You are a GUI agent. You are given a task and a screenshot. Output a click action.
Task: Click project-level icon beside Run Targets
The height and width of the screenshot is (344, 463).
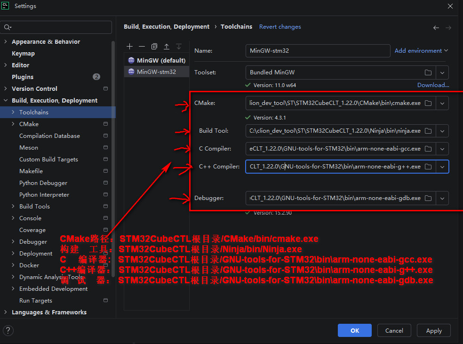(x=105, y=300)
